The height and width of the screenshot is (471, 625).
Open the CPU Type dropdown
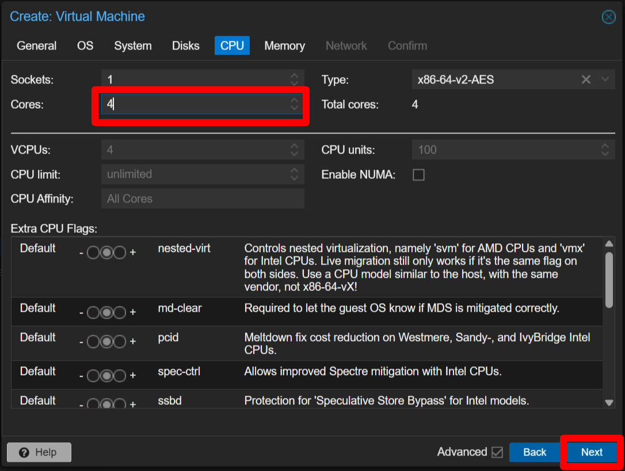point(604,80)
